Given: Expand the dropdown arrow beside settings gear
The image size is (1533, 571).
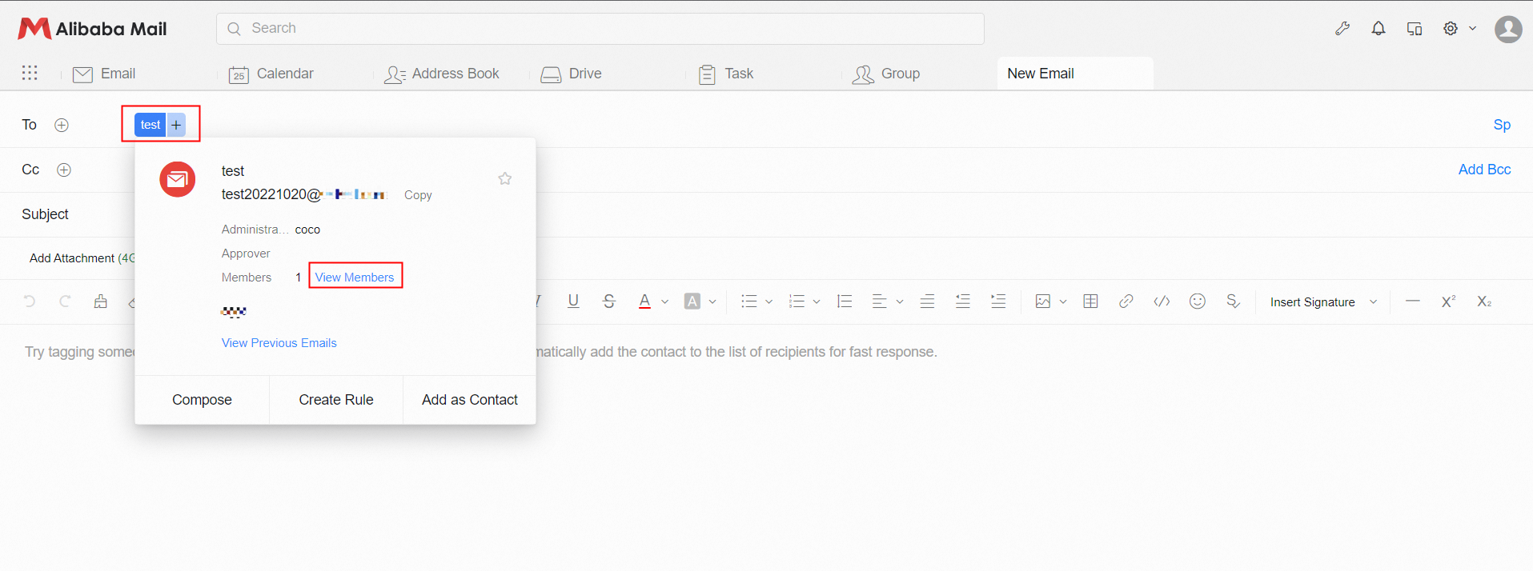Looking at the screenshot, I should click(x=1472, y=29).
